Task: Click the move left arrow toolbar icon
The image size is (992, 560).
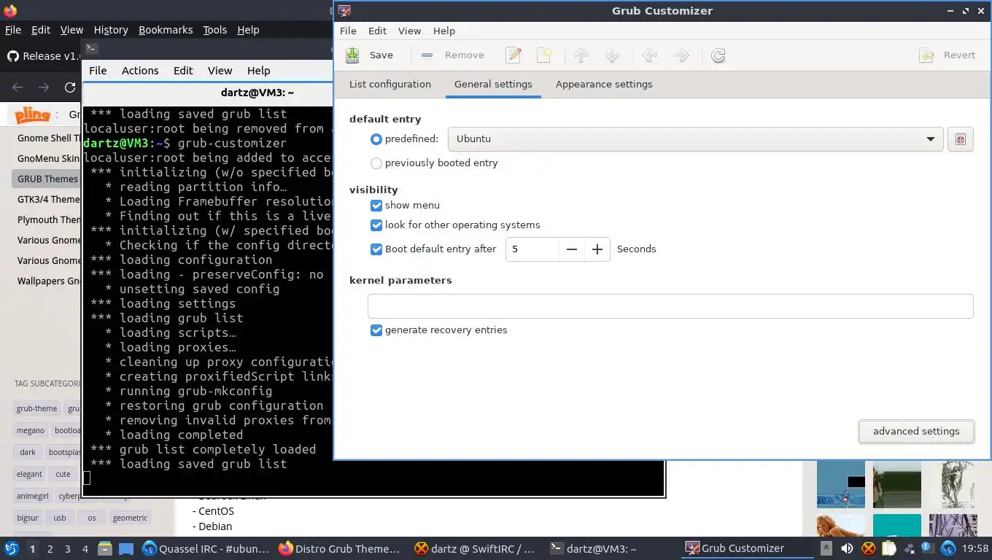Action: pyautogui.click(x=650, y=55)
